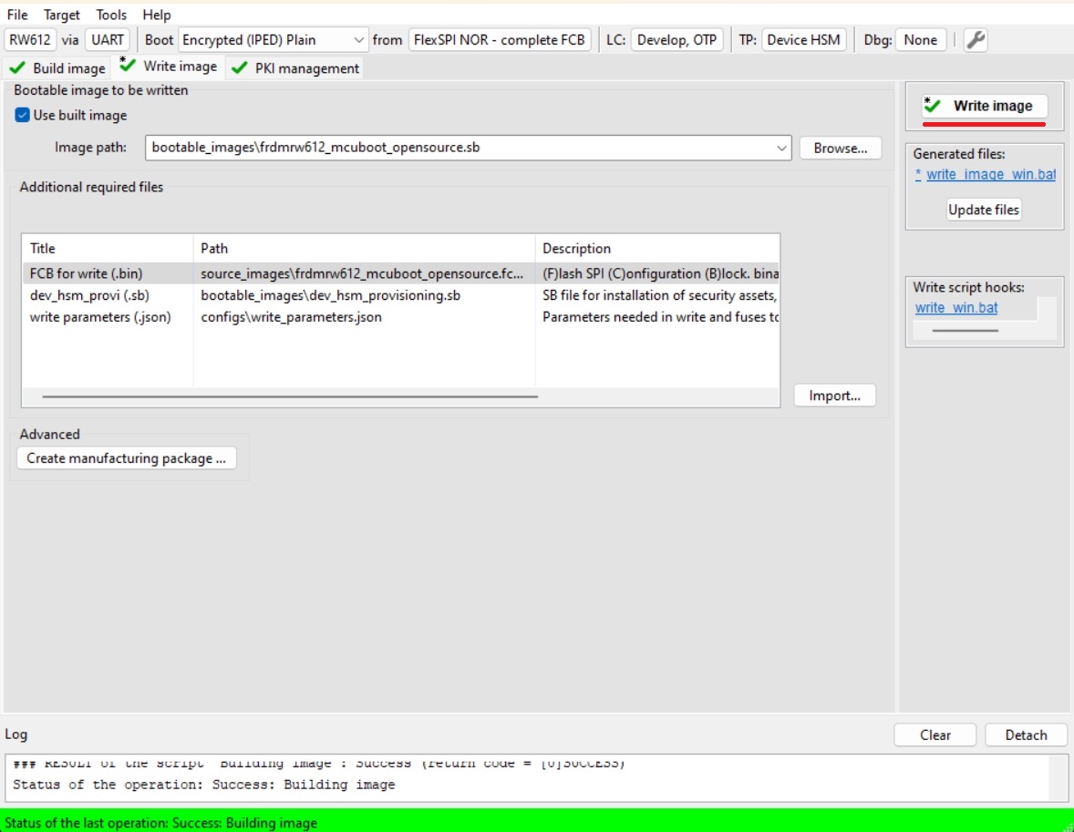Expand the Image path dropdown arrow

780,148
